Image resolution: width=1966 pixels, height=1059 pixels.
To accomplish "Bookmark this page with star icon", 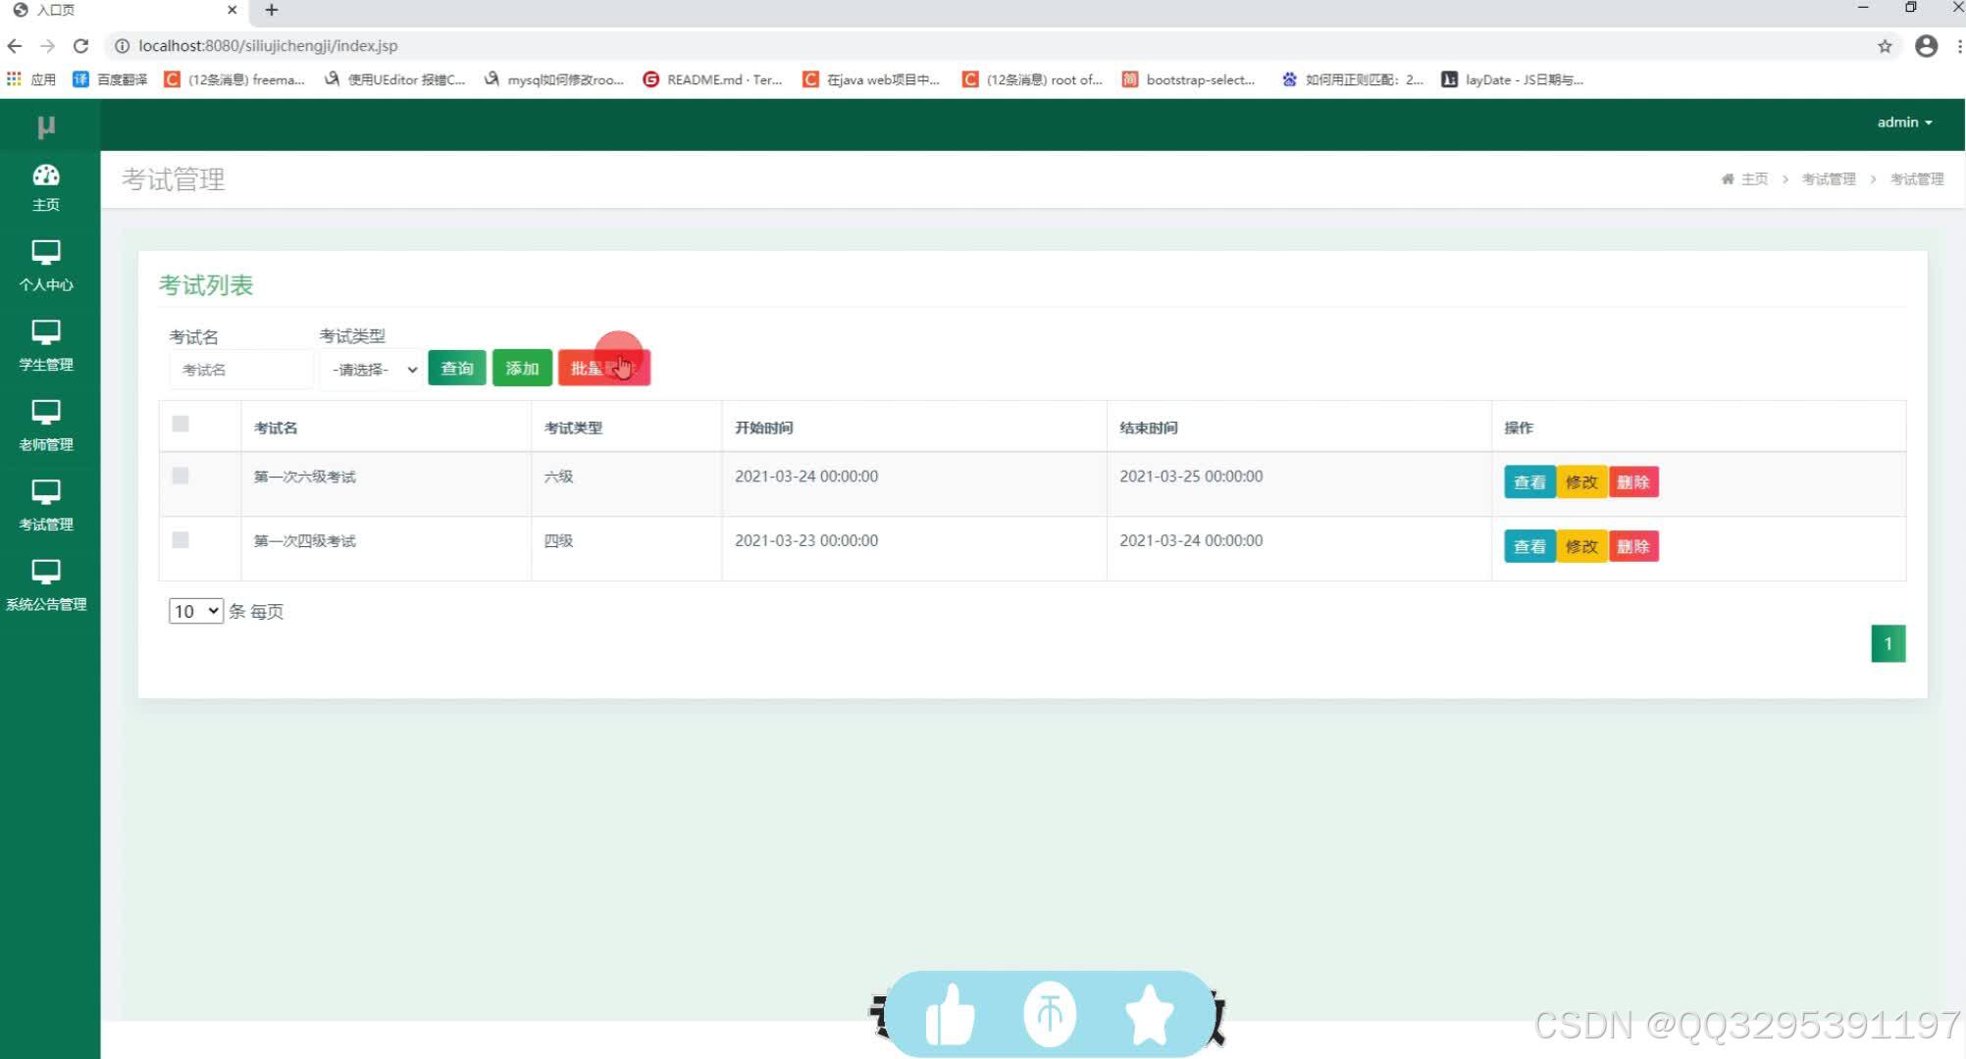I will click(x=1885, y=46).
